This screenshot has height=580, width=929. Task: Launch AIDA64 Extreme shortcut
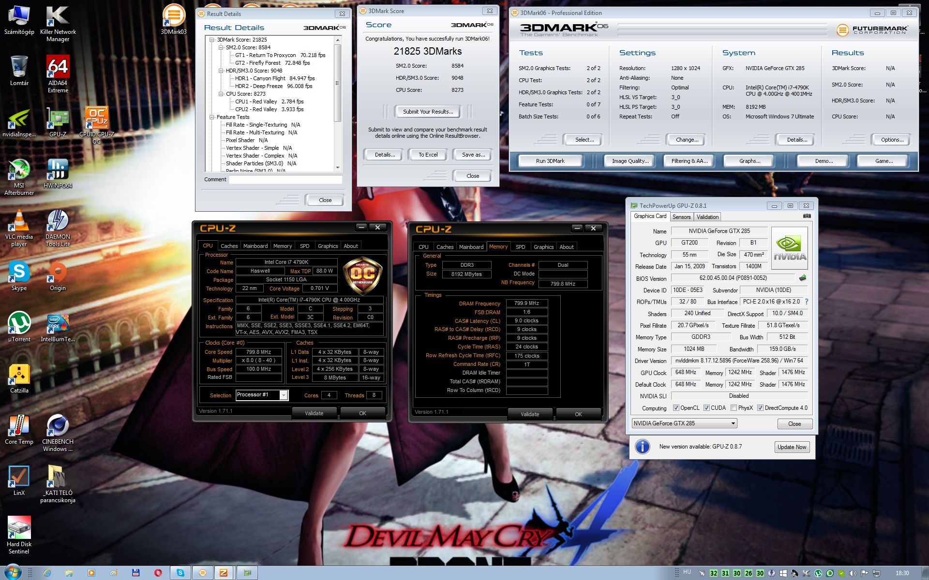pos(58,74)
